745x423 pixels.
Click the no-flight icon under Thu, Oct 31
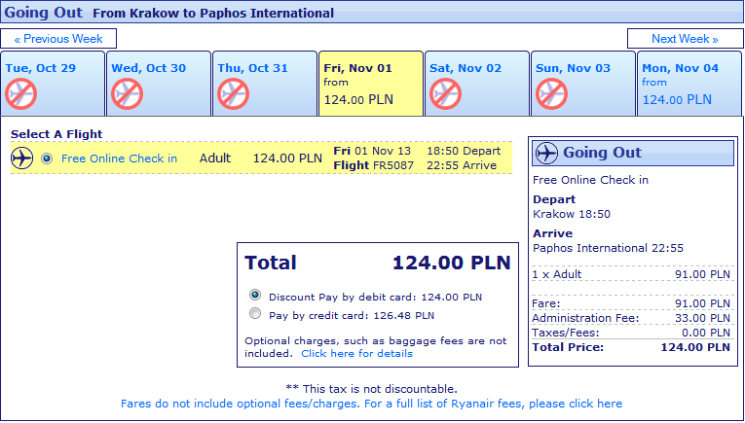[234, 94]
